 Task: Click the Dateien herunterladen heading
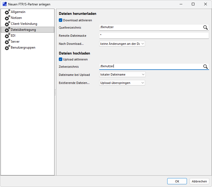[77, 14]
